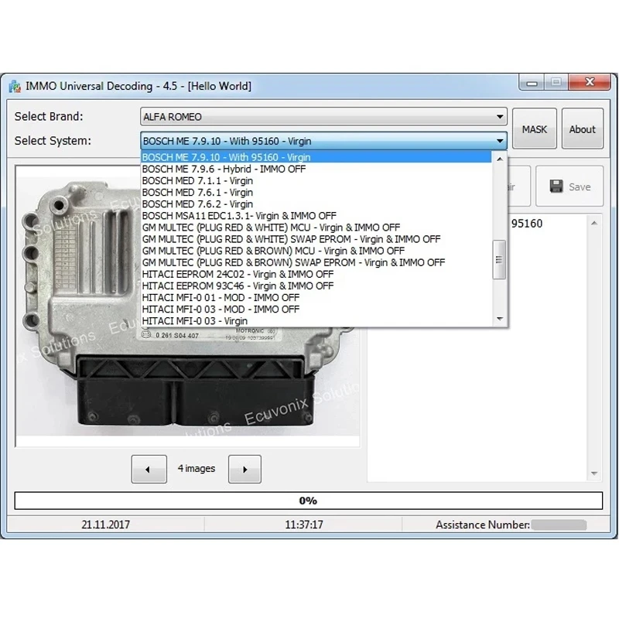The image size is (619, 619).
Task: Open the About button
Action: click(x=583, y=128)
